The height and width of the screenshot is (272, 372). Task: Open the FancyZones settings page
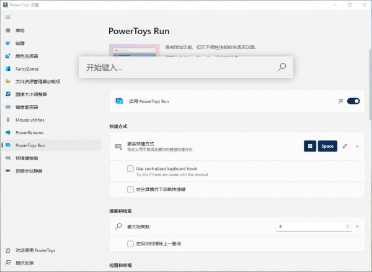point(51,69)
